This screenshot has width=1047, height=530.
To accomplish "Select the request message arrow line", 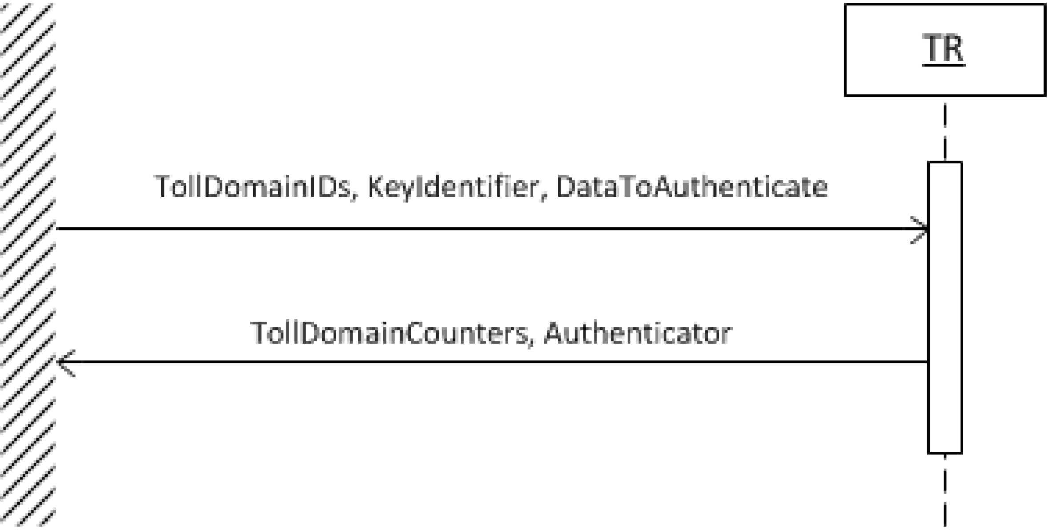I will pyautogui.click(x=492, y=229).
